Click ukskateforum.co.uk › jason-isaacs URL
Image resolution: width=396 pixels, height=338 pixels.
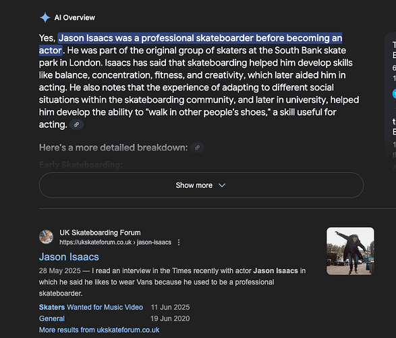115,243
